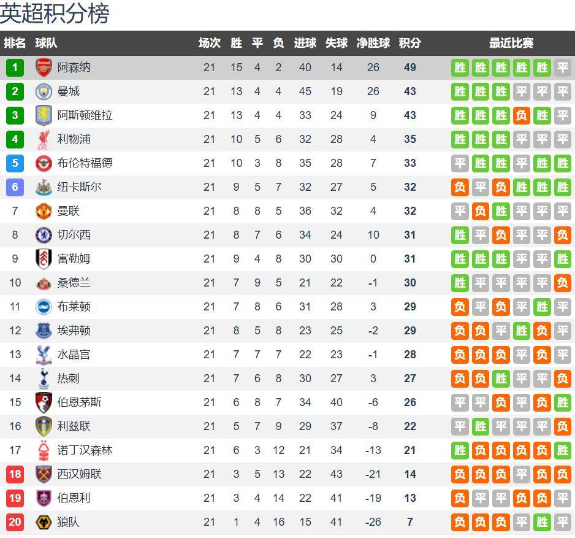The image size is (575, 538).
Task: Click the 最近比赛 column header
Action: [x=511, y=43]
